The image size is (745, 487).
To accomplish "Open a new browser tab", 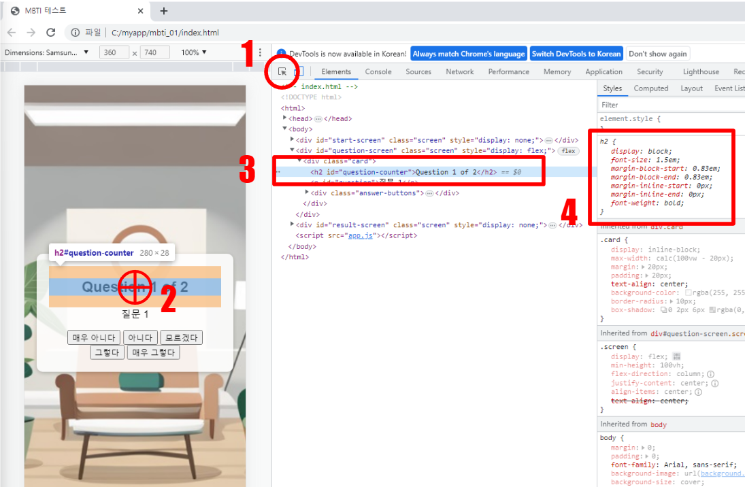I will click(163, 10).
